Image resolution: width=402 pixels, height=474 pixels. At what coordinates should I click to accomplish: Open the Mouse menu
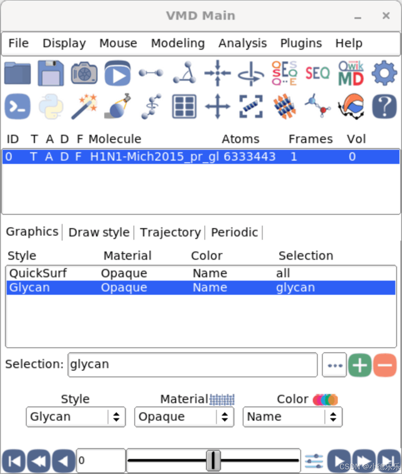118,43
